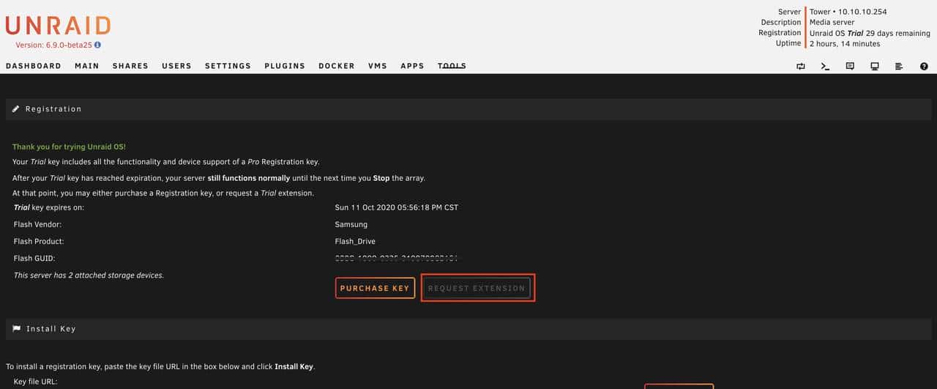Click the help question mark icon

pyautogui.click(x=924, y=66)
